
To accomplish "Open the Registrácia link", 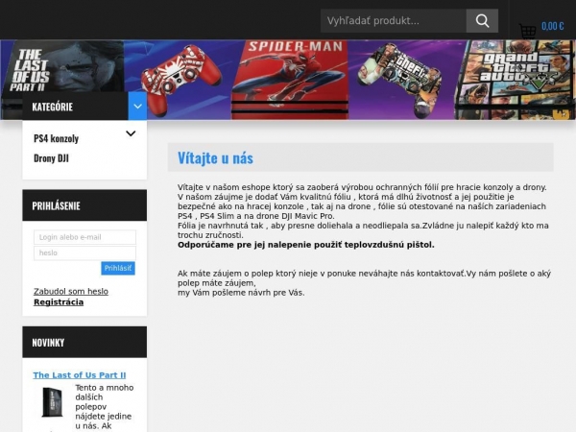I will click(x=59, y=302).
